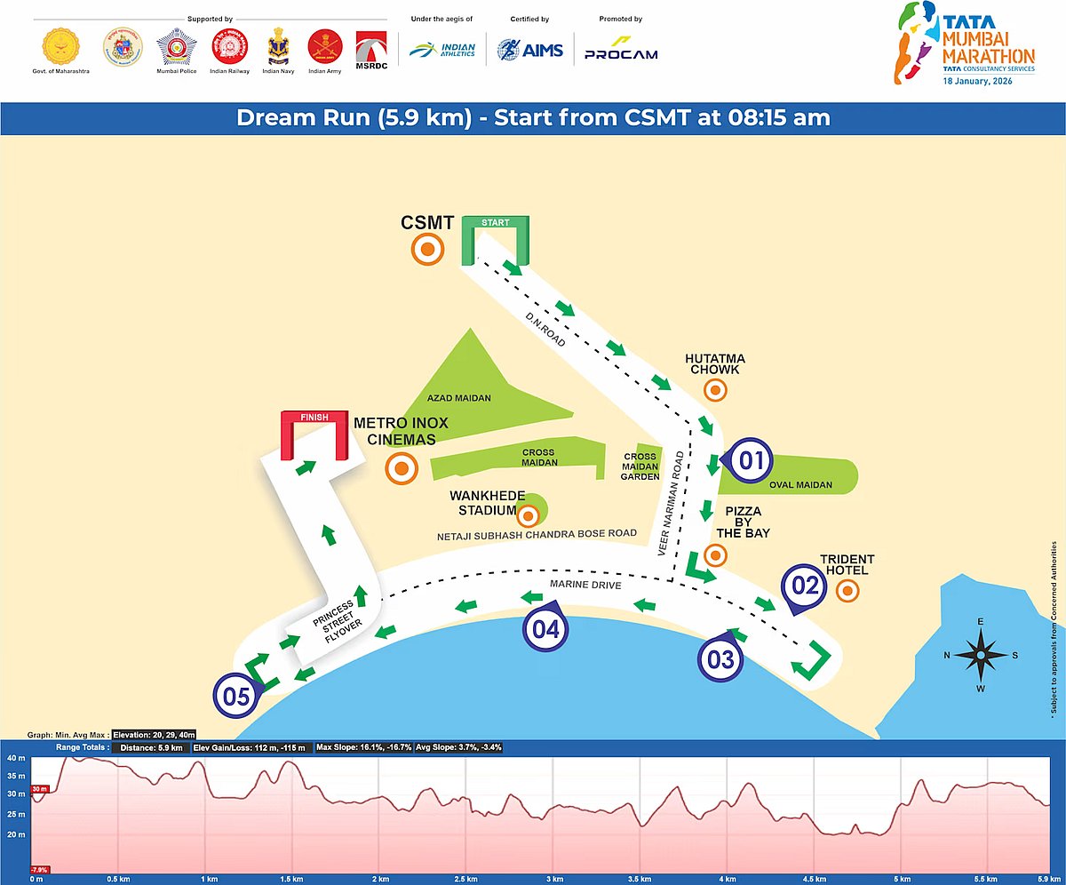Click the red FINISH gate icon
This screenshot has height=885, width=1066.
coord(314,435)
